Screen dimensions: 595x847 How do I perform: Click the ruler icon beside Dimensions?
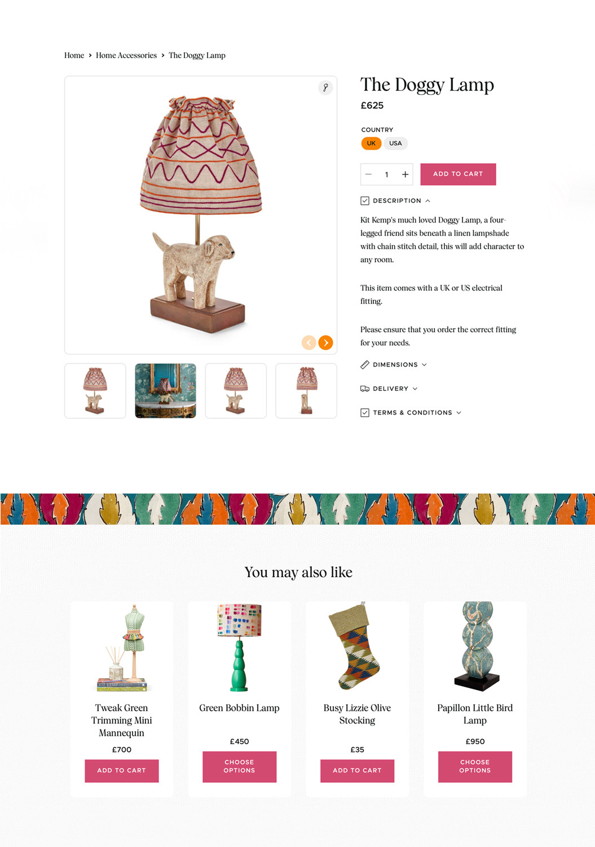tap(365, 365)
